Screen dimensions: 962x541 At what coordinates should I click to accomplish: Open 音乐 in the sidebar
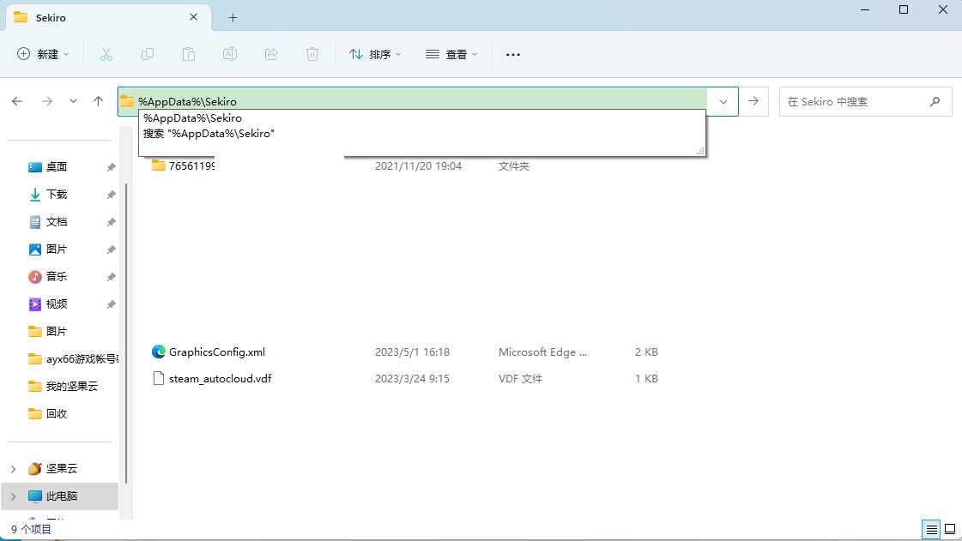coord(57,277)
